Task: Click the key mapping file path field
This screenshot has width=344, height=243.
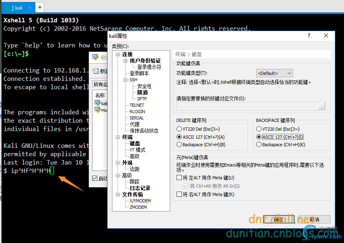Action: tap(248, 107)
